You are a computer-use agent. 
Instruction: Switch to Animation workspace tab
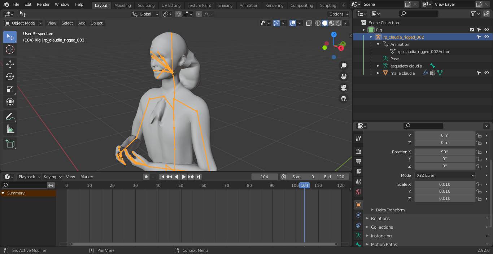click(249, 5)
